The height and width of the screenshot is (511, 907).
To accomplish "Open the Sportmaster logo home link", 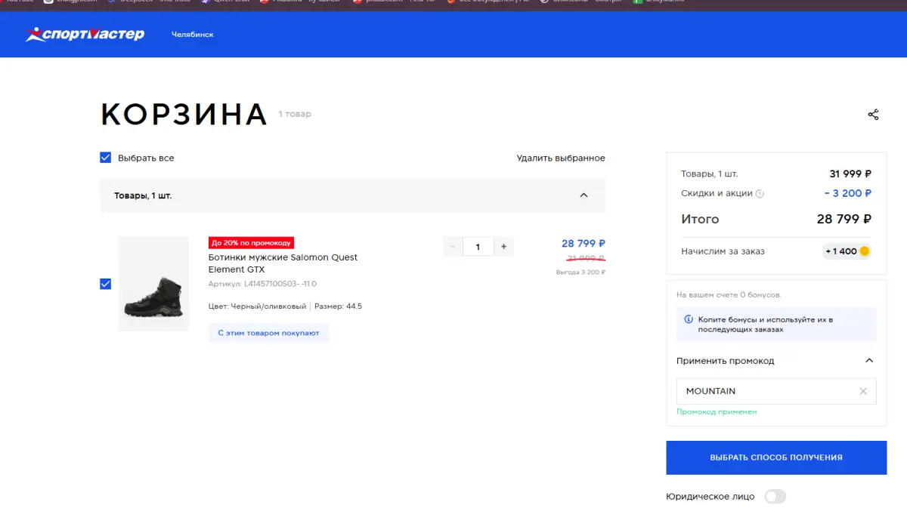I will (x=85, y=34).
